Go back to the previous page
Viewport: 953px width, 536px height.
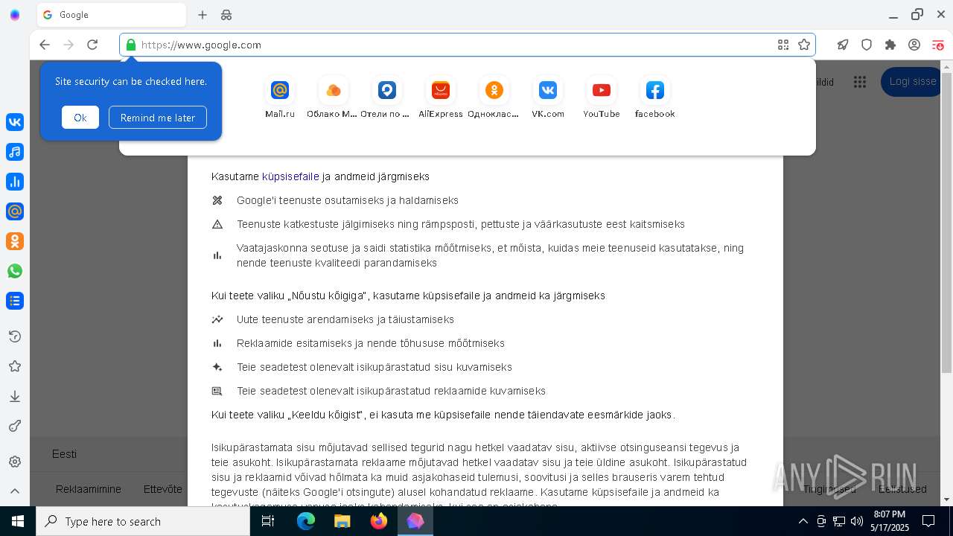pyautogui.click(x=45, y=45)
